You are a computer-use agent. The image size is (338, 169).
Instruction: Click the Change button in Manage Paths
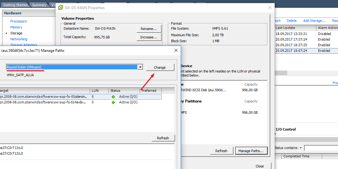[x=160, y=67]
